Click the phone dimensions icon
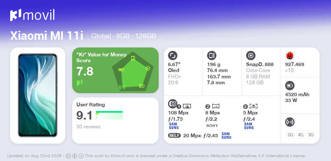The image size is (331, 161). coord(212,56)
